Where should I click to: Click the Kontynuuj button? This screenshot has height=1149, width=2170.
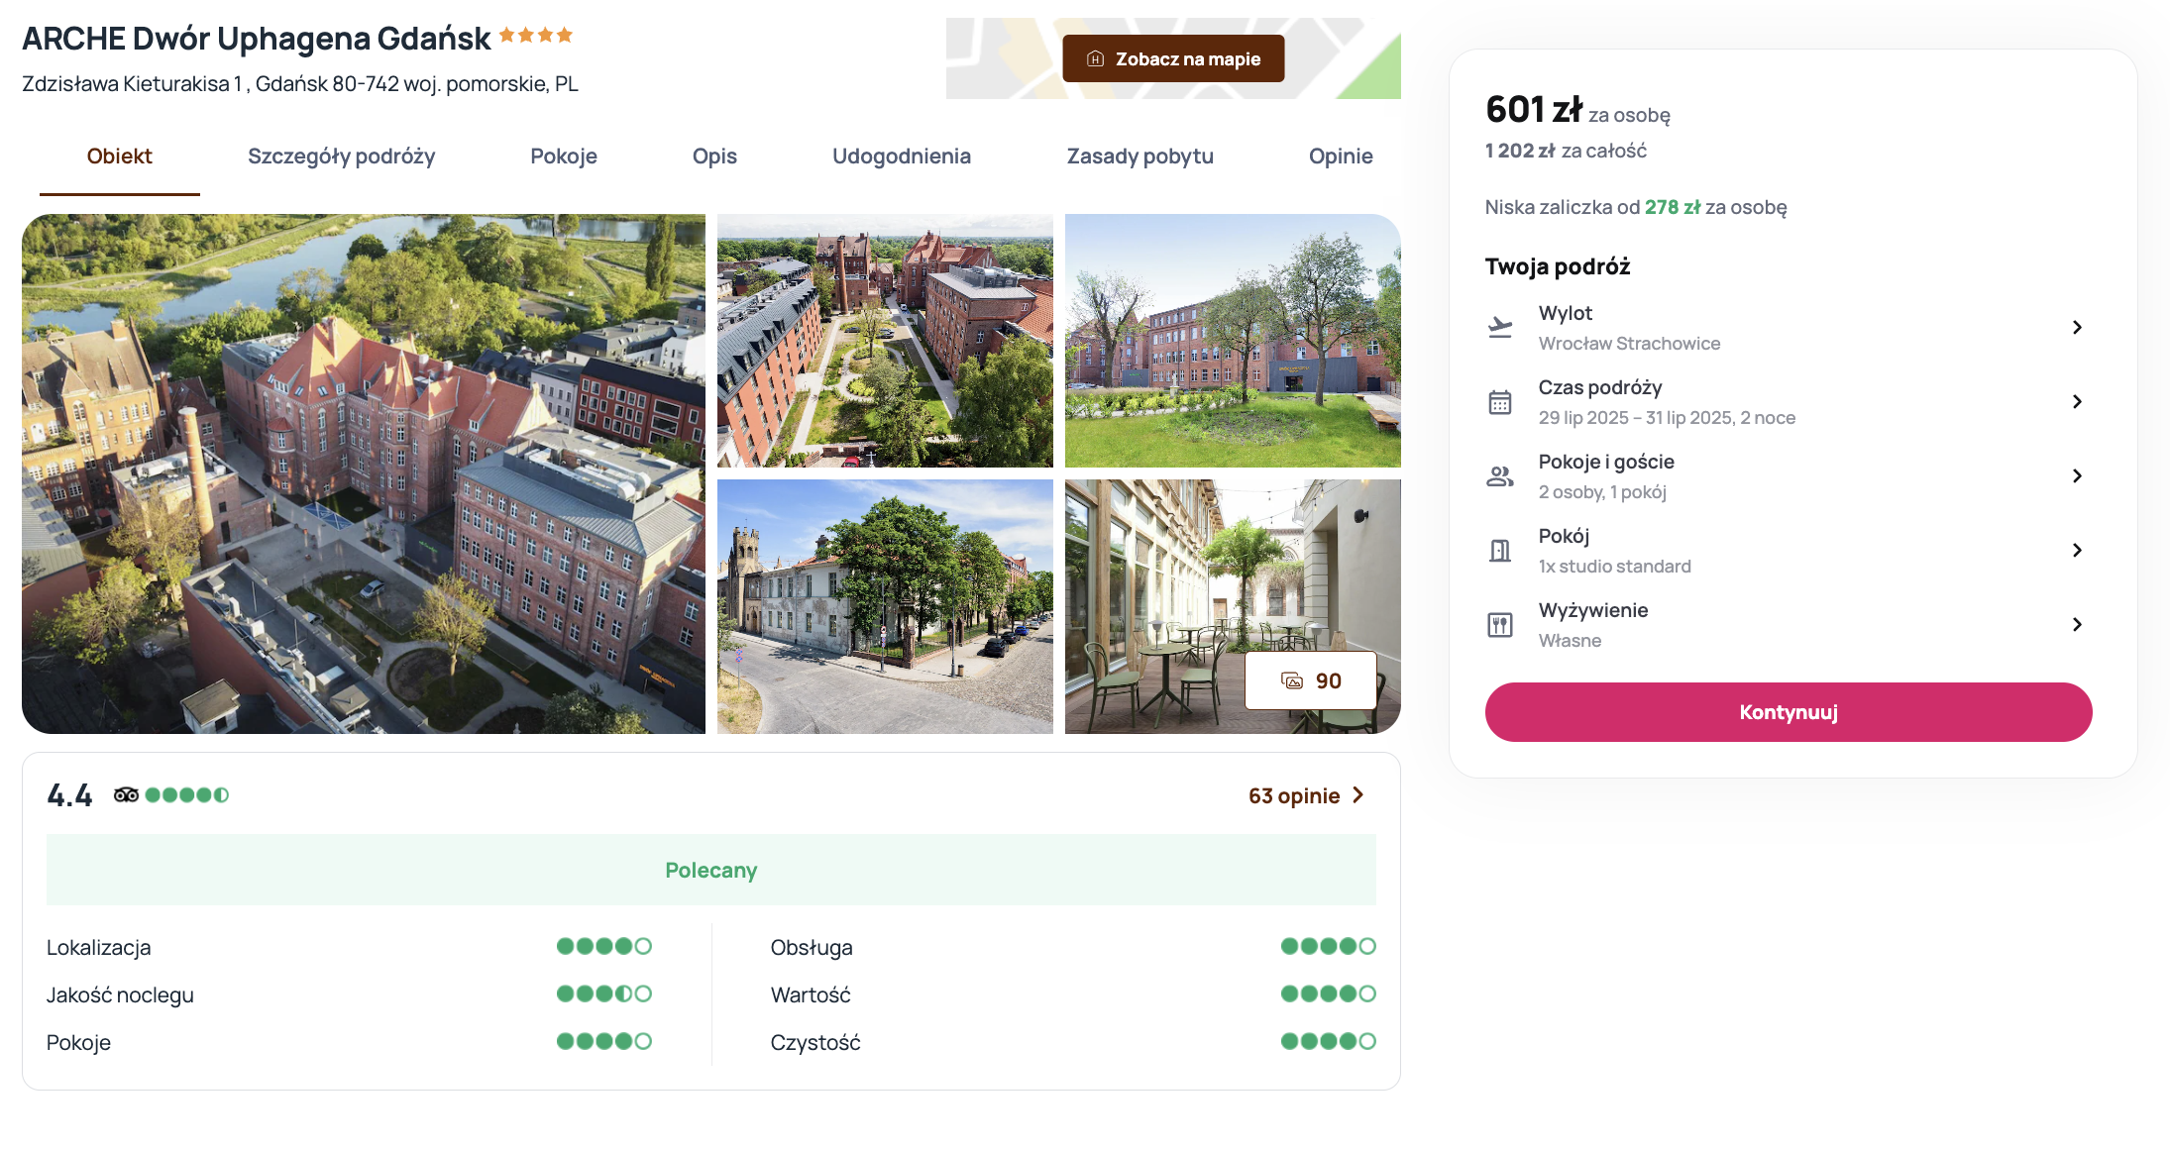(1789, 712)
